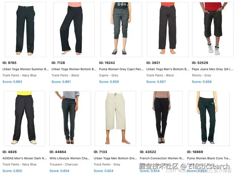Viewport: 235px width, 175px height.
Task: Select the Trousers - Charcoal category text
Action: coord(64,164)
